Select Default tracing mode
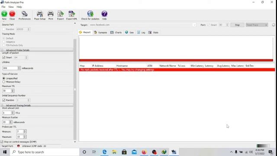This screenshot has width=277, height=156. pos(4,39)
